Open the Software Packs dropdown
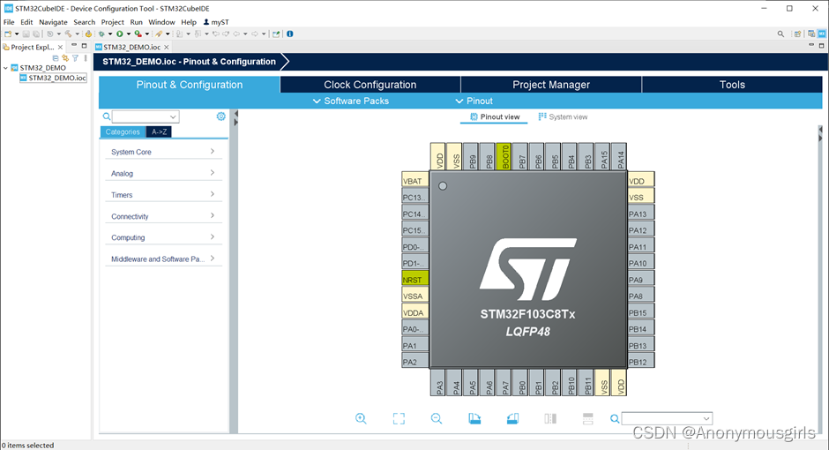Viewport: 829px width, 450px height. point(351,101)
